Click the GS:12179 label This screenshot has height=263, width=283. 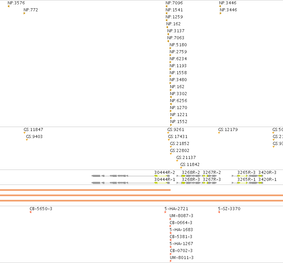pos(228,130)
